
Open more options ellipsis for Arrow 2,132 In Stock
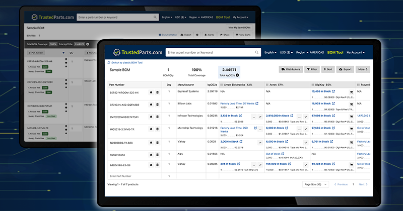click(254, 117)
